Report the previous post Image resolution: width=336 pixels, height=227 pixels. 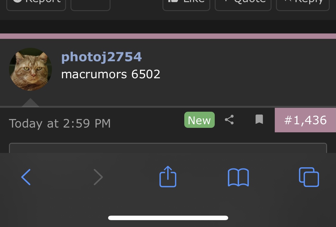pyautogui.click(x=36, y=4)
